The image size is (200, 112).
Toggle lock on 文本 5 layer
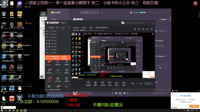pos(49,31)
